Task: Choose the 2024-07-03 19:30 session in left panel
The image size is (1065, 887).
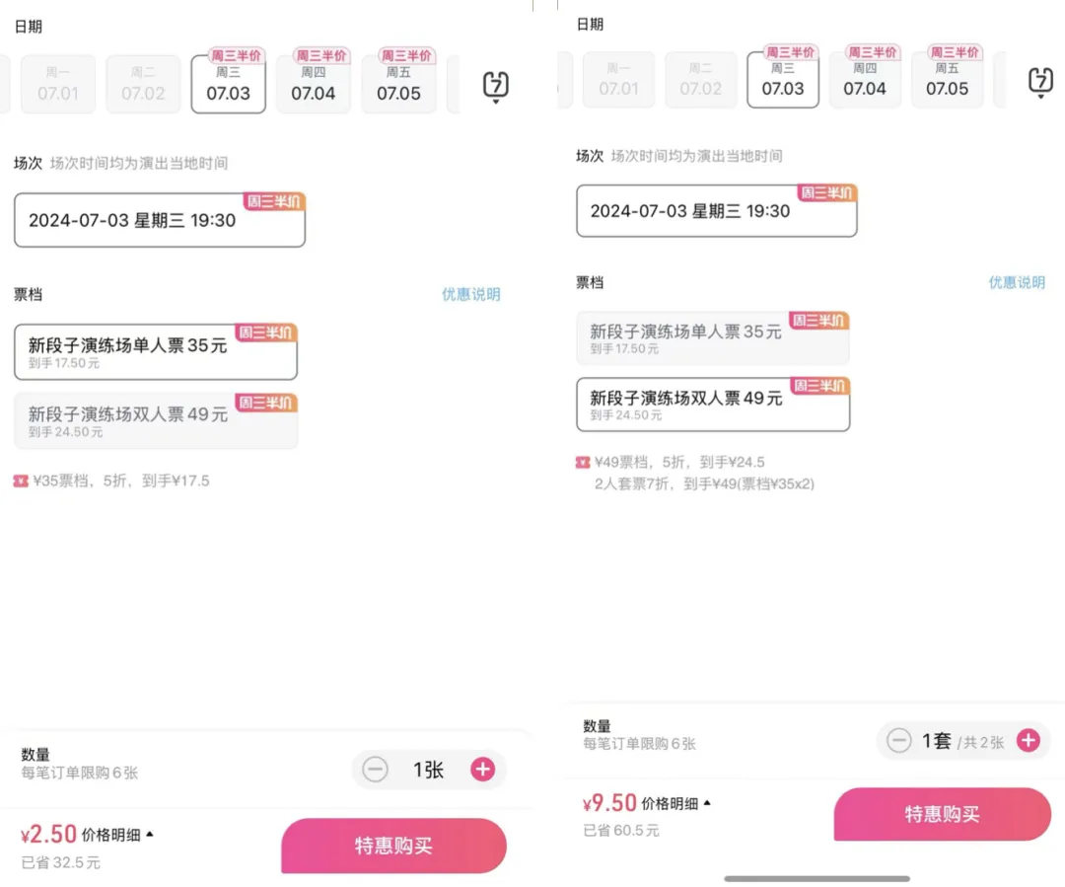Action: [160, 220]
